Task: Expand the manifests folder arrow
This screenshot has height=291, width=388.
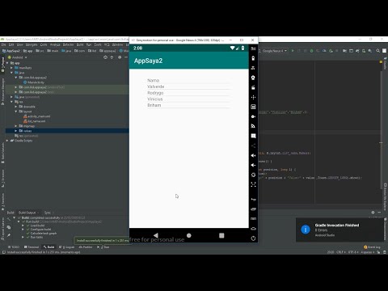Action: (x=11, y=68)
